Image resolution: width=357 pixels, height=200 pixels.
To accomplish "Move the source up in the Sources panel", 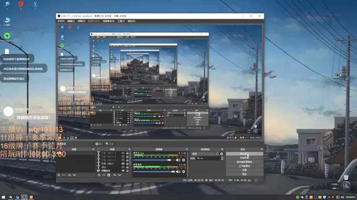I will tap(115, 175).
